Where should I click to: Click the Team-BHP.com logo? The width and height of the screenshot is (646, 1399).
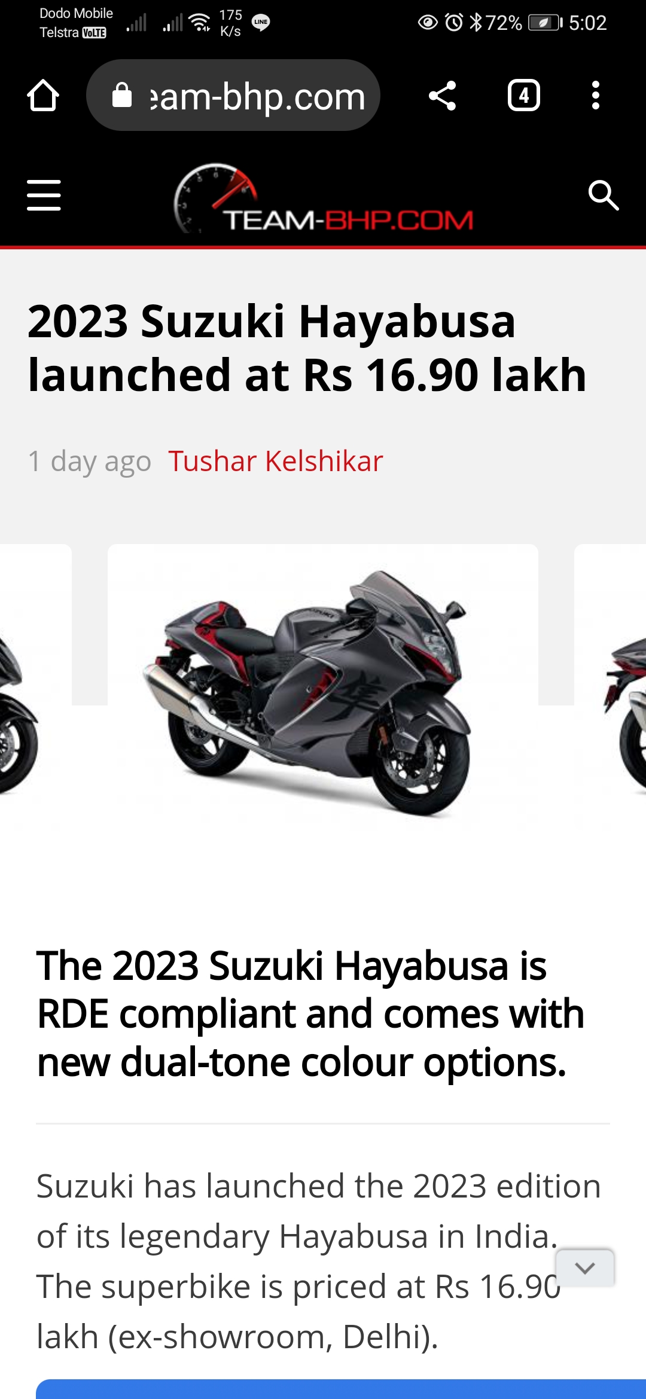(x=324, y=198)
